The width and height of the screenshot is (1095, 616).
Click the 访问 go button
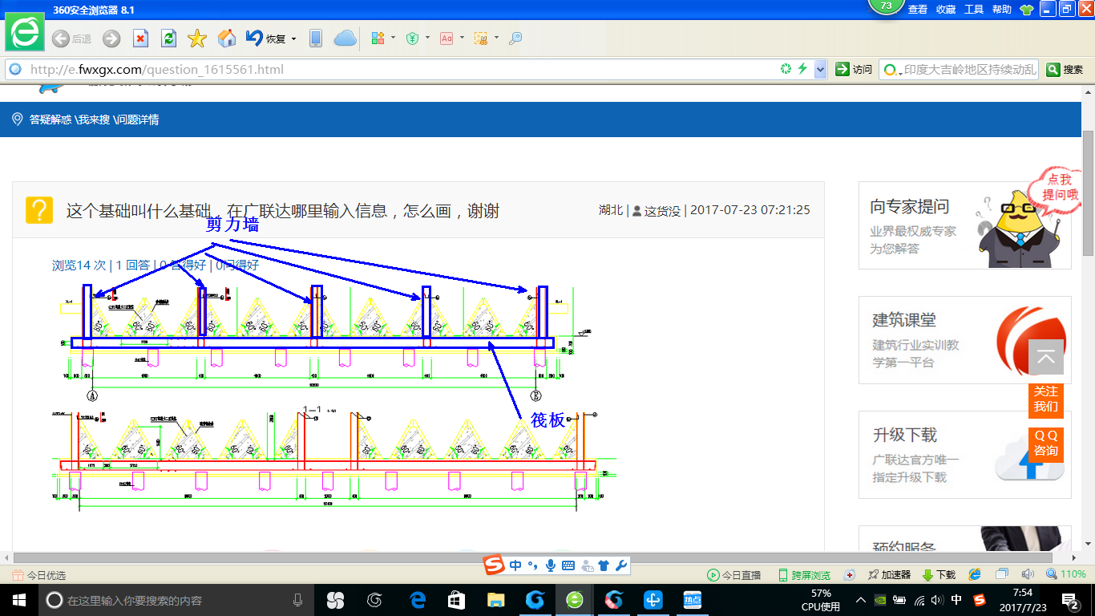click(x=854, y=70)
